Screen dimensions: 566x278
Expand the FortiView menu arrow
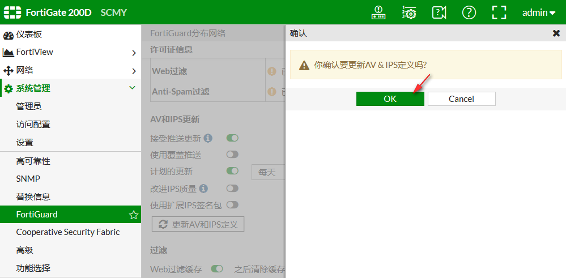134,53
